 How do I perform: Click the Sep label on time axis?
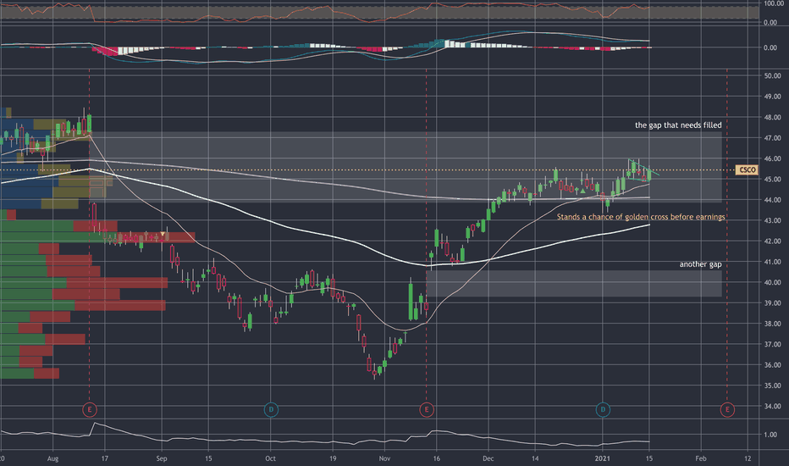tap(162, 458)
